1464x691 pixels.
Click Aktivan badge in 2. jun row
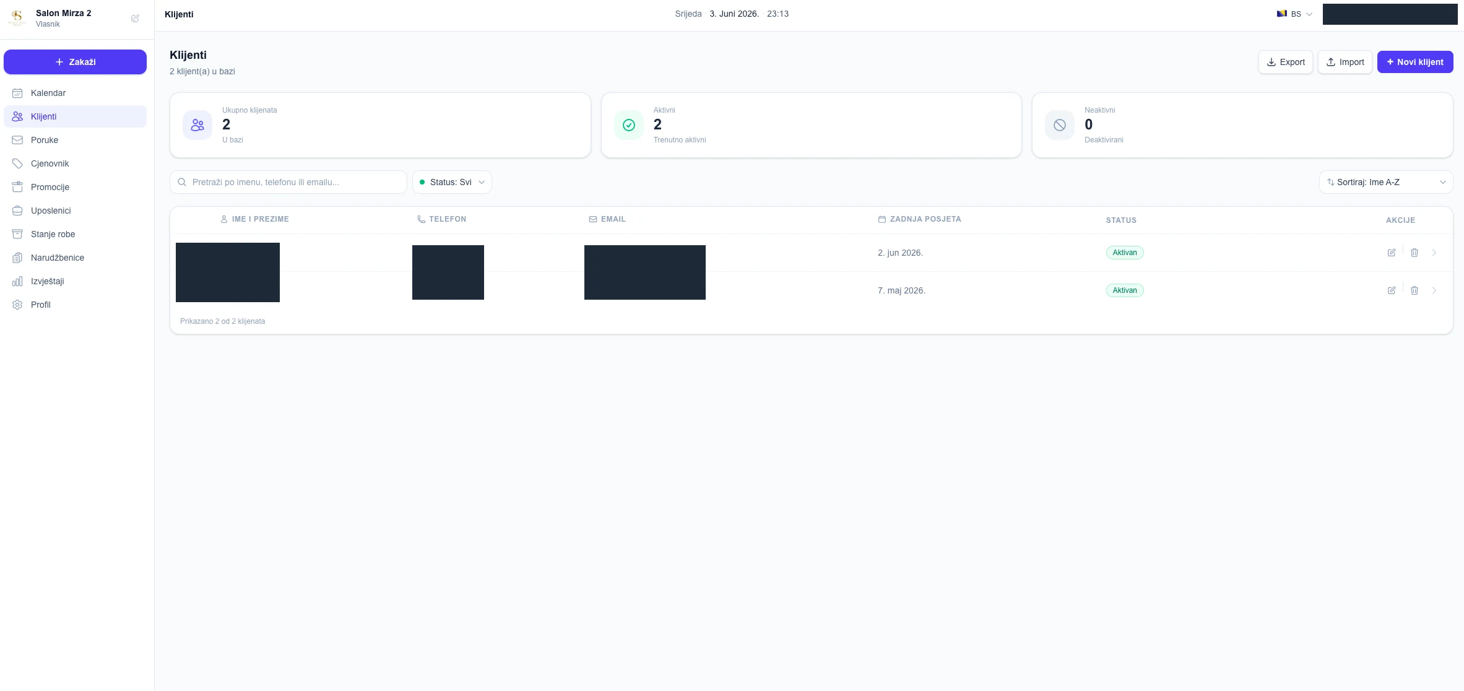click(x=1125, y=253)
